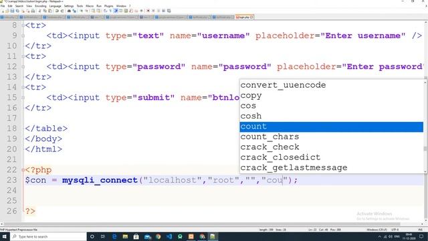The height and width of the screenshot is (241, 428).
Task: Toggle word wrap in toolbar
Action: tap(105, 11)
